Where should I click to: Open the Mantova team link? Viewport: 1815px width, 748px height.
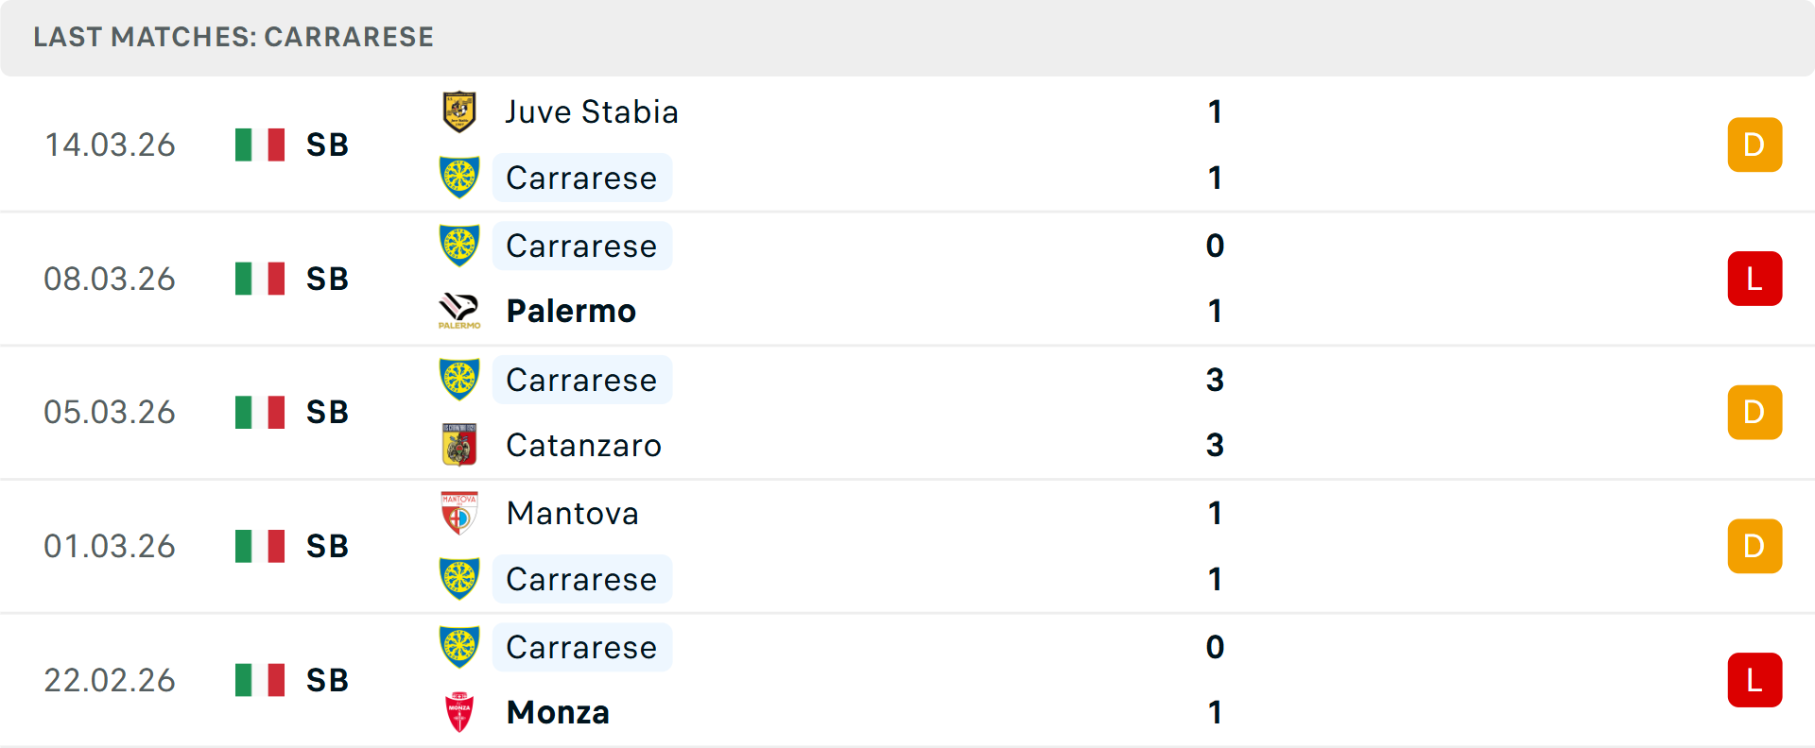[x=573, y=513]
